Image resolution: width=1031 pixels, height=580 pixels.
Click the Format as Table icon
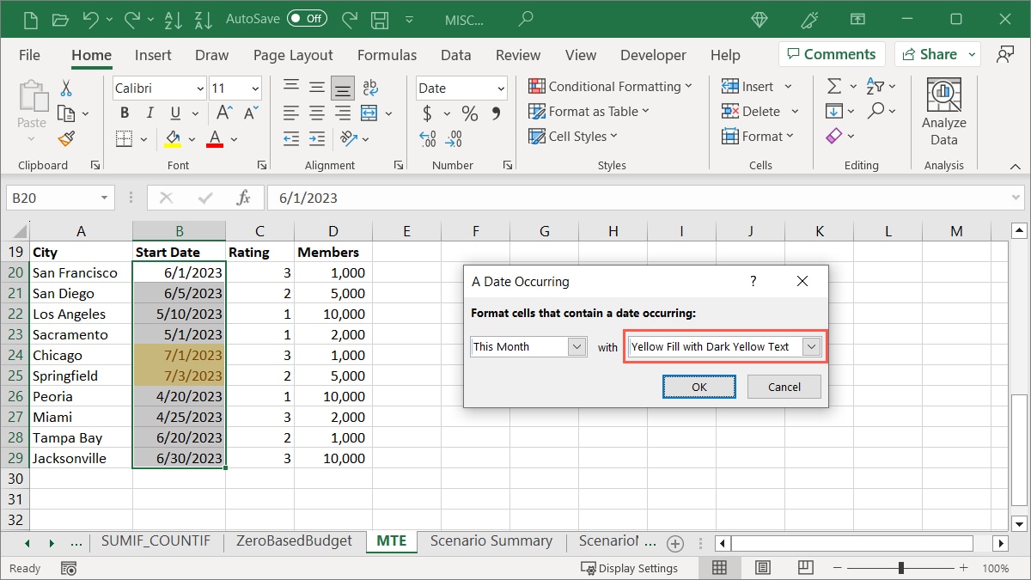tap(536, 111)
